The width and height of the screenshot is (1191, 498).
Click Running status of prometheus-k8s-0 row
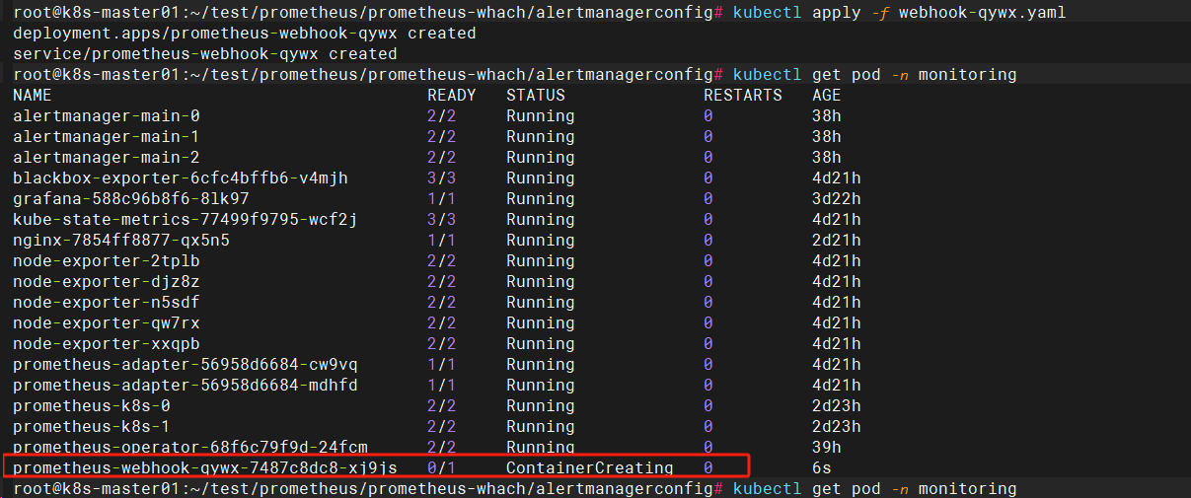pos(541,406)
